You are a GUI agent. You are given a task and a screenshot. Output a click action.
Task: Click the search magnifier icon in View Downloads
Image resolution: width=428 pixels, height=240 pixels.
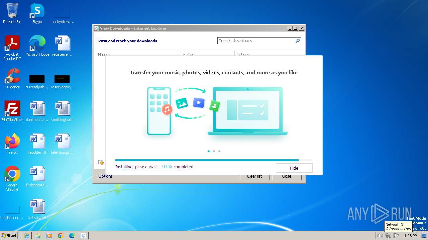[298, 41]
